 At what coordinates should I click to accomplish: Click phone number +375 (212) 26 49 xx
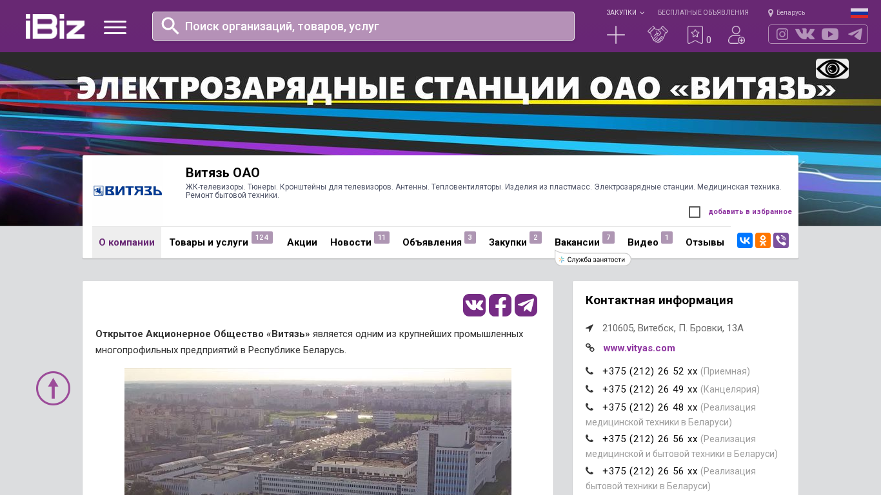(x=650, y=389)
